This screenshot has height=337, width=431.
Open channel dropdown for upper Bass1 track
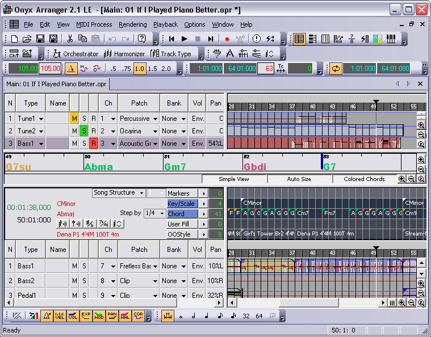click(113, 144)
